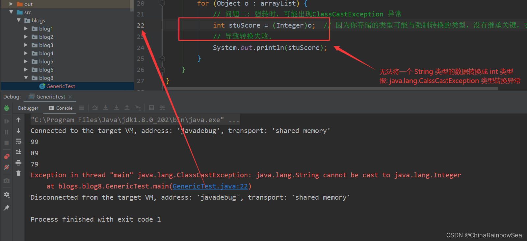This screenshot has height=241, width=527.
Task: Click the thread dump camera icon
Action: [7, 181]
